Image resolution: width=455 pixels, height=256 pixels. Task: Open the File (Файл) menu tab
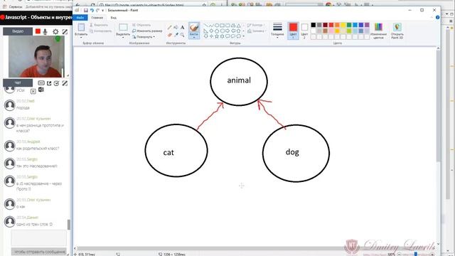[x=80, y=18]
